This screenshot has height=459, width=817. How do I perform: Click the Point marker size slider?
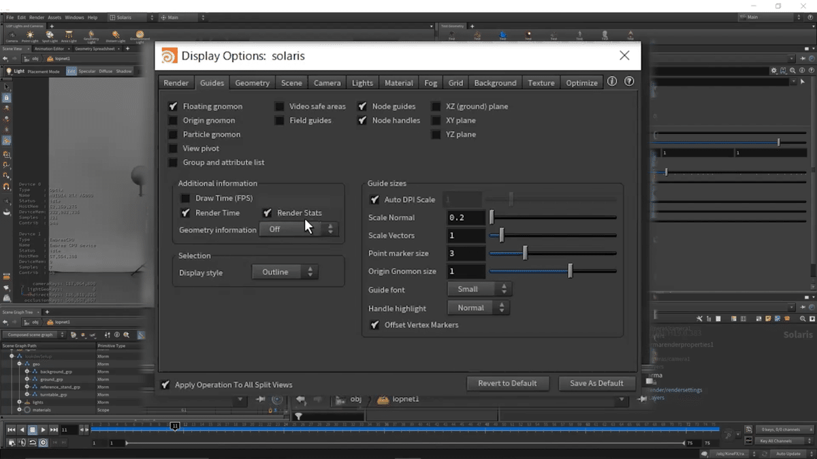point(553,254)
